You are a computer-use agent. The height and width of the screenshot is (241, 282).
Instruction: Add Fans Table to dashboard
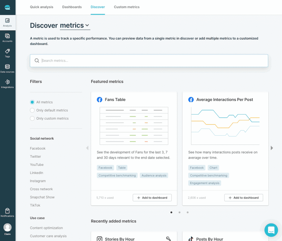[x=152, y=198]
